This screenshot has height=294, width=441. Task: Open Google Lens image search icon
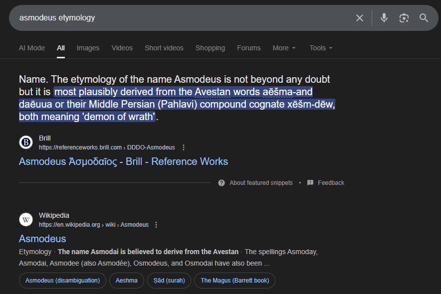click(404, 18)
